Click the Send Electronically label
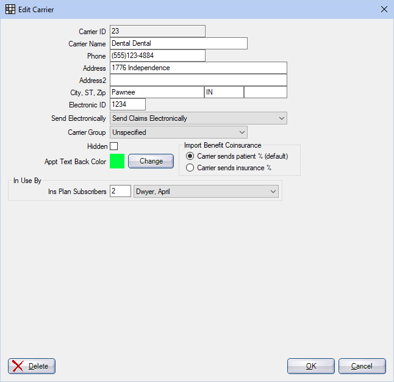This screenshot has width=394, height=382. (79, 118)
